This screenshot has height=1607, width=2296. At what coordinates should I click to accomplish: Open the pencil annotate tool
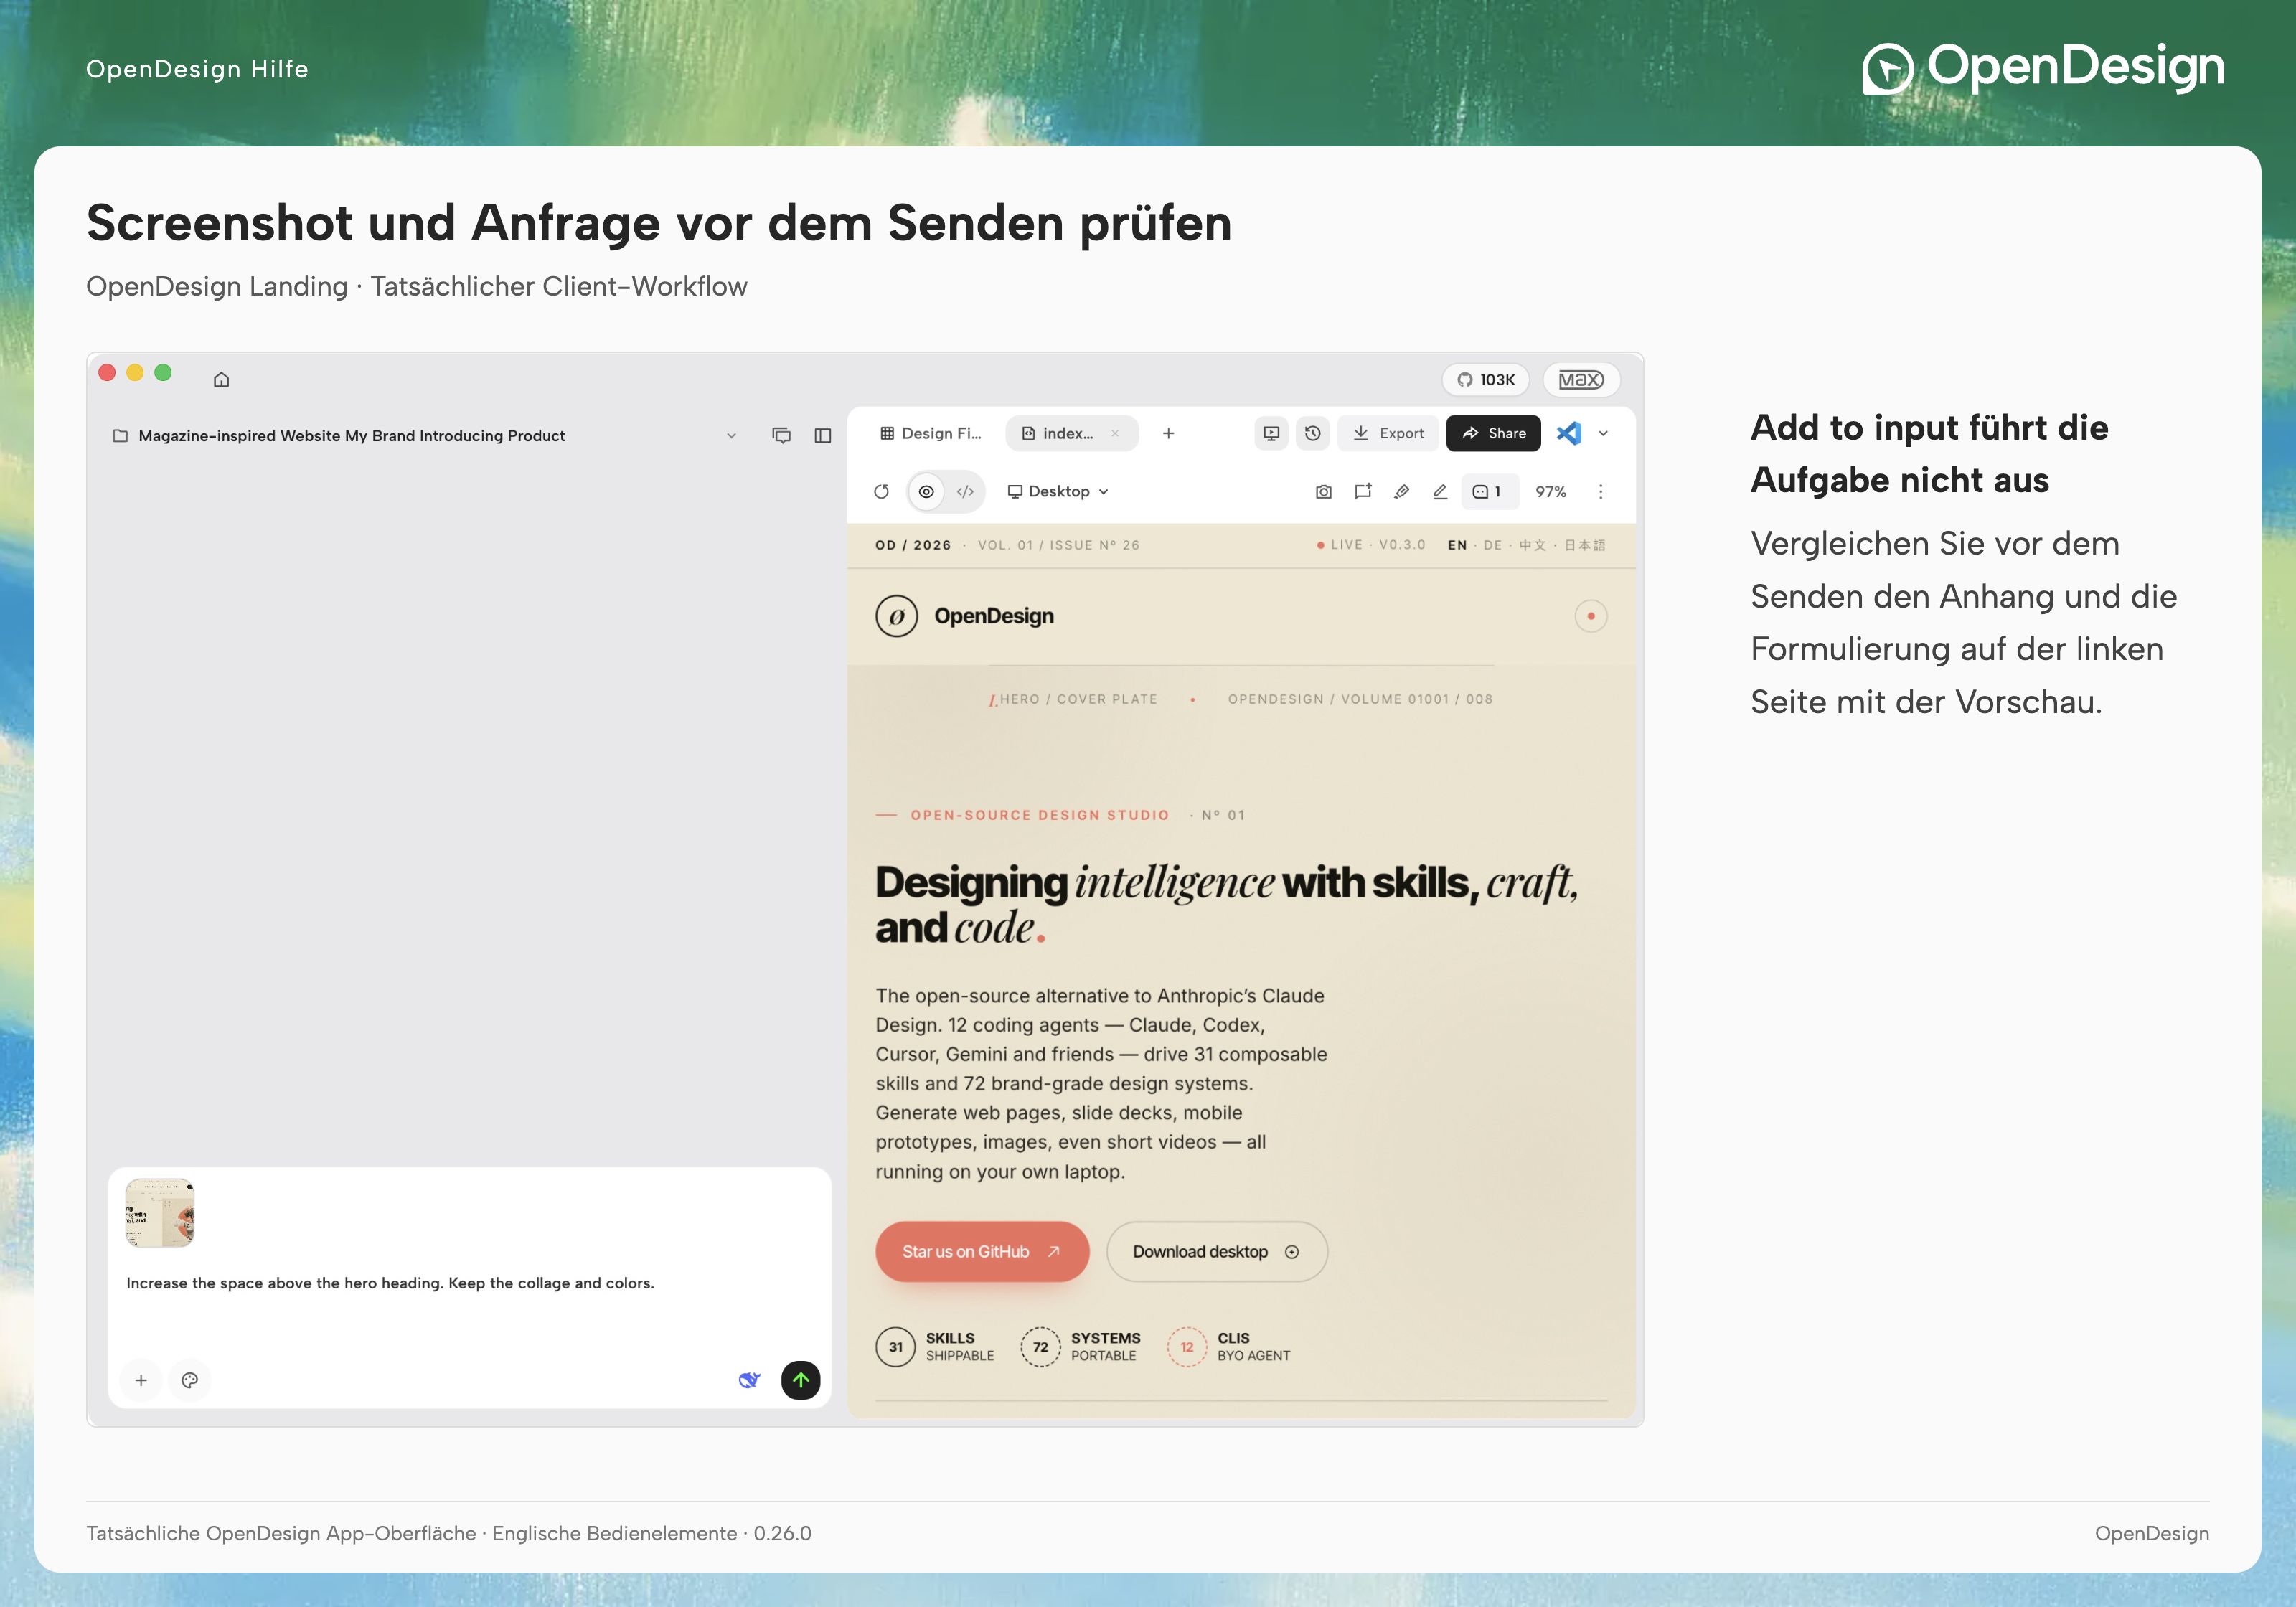[1440, 491]
